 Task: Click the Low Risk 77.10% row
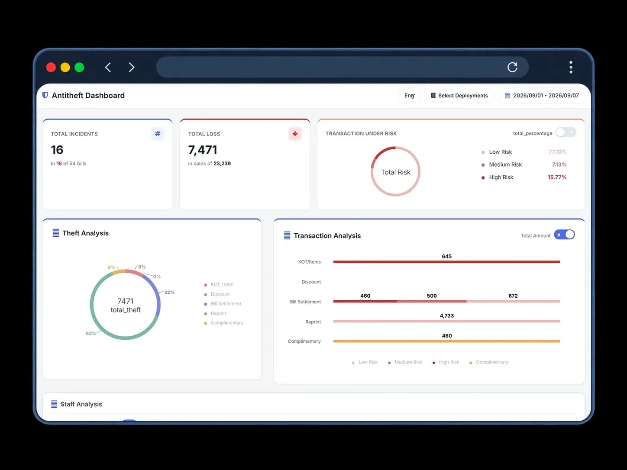[524, 152]
